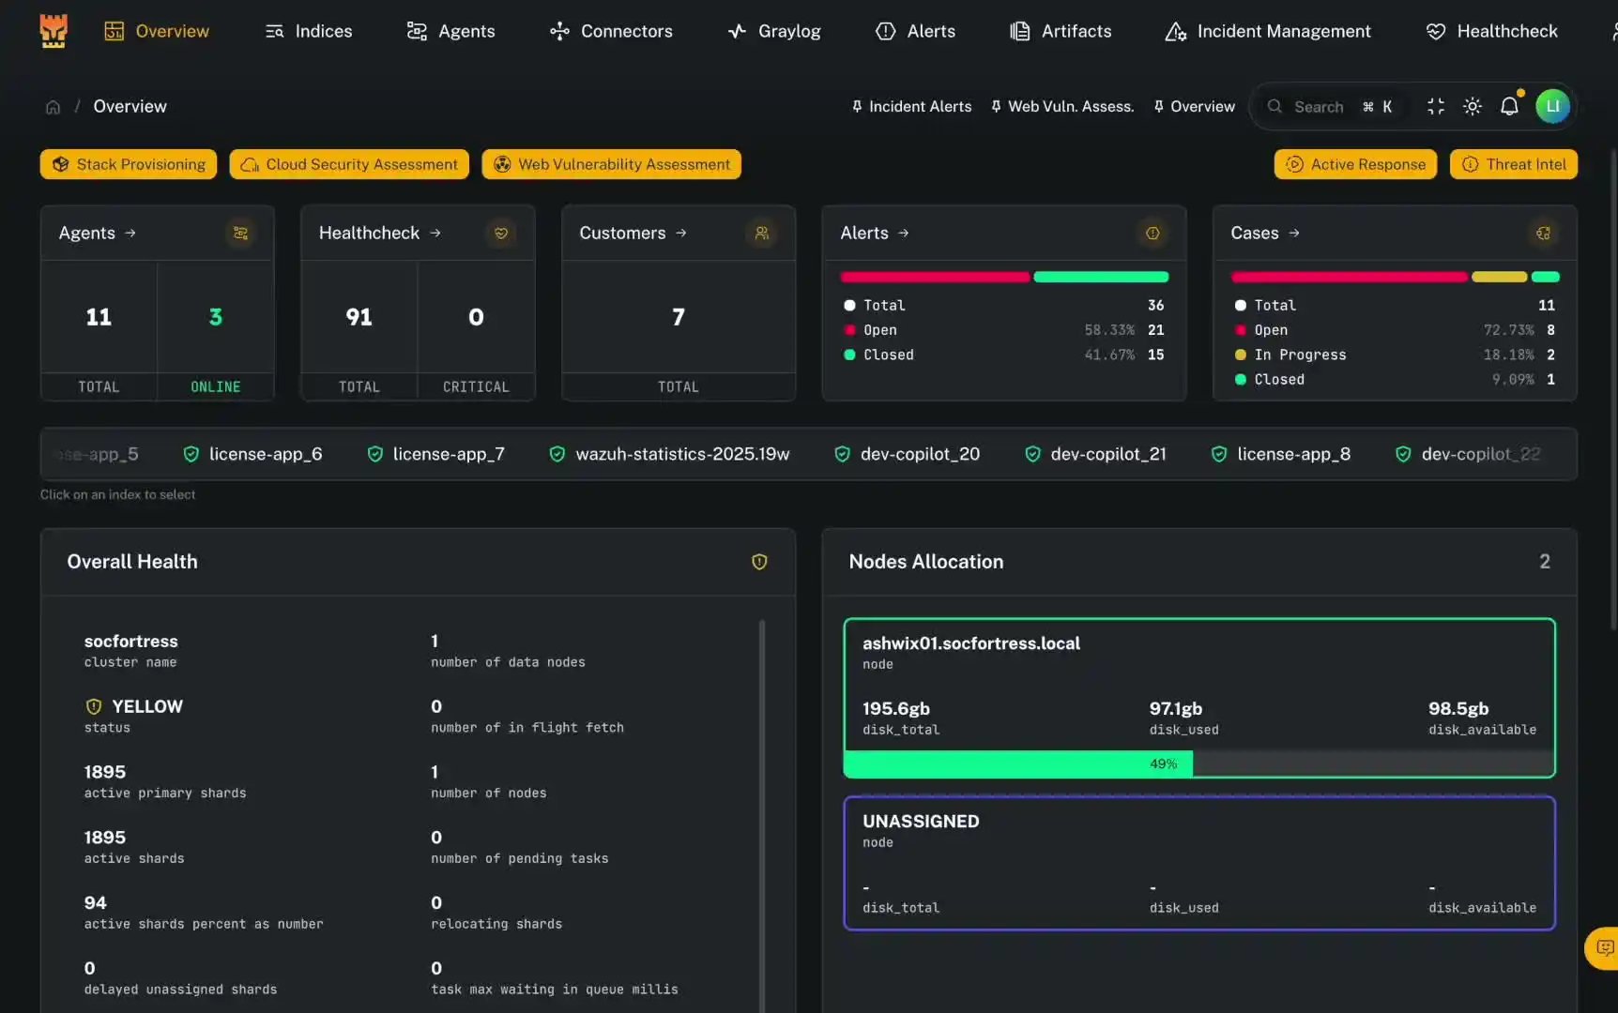The height and width of the screenshot is (1013, 1618).
Task: Open the LI user avatar menu
Action: pos(1552,106)
